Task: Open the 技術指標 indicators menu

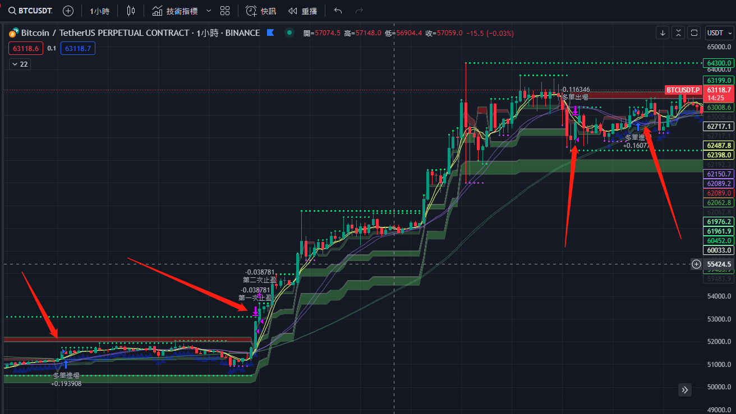Action: pos(174,11)
